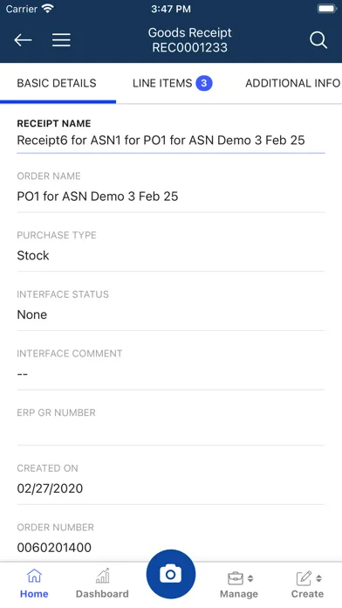Screen dimensions: 342x608
Task: Tap the back arrow icon
Action: (x=23, y=40)
